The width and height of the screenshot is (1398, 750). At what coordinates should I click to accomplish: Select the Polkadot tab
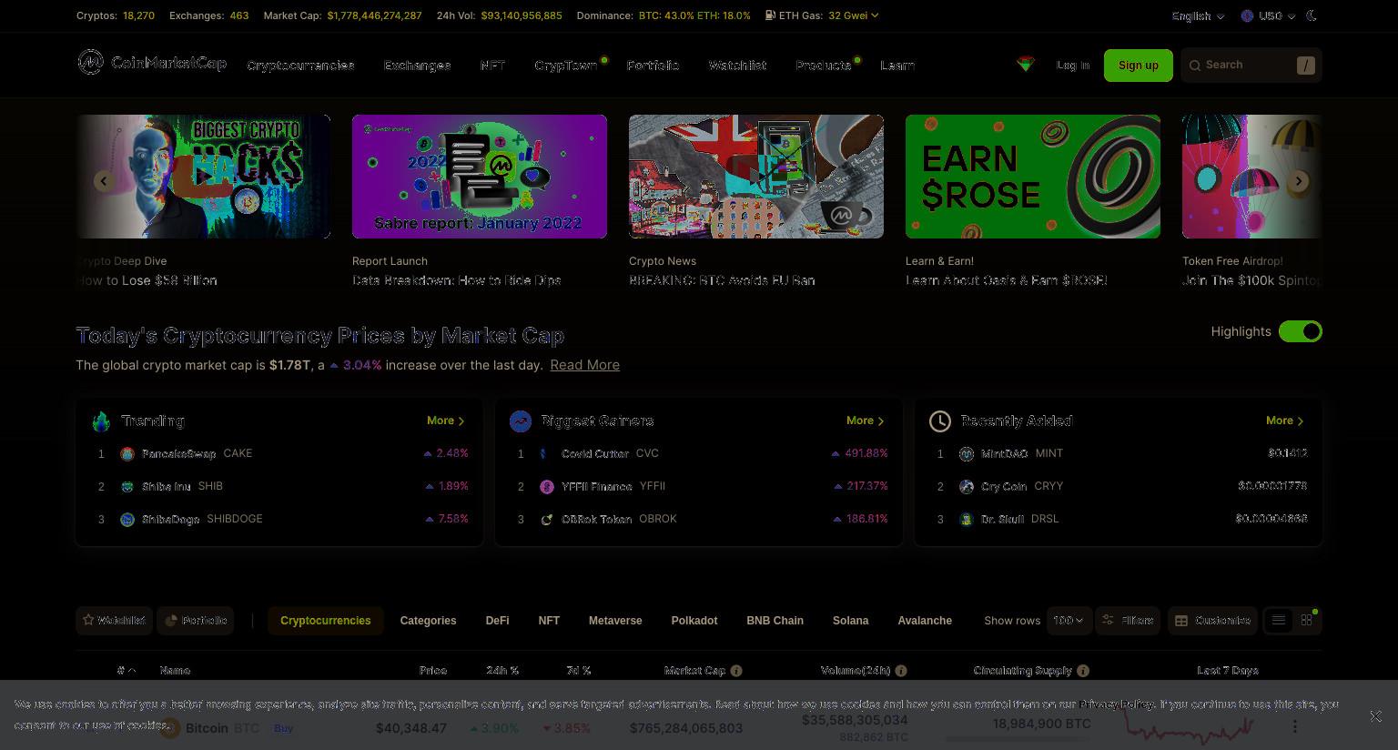tap(694, 621)
